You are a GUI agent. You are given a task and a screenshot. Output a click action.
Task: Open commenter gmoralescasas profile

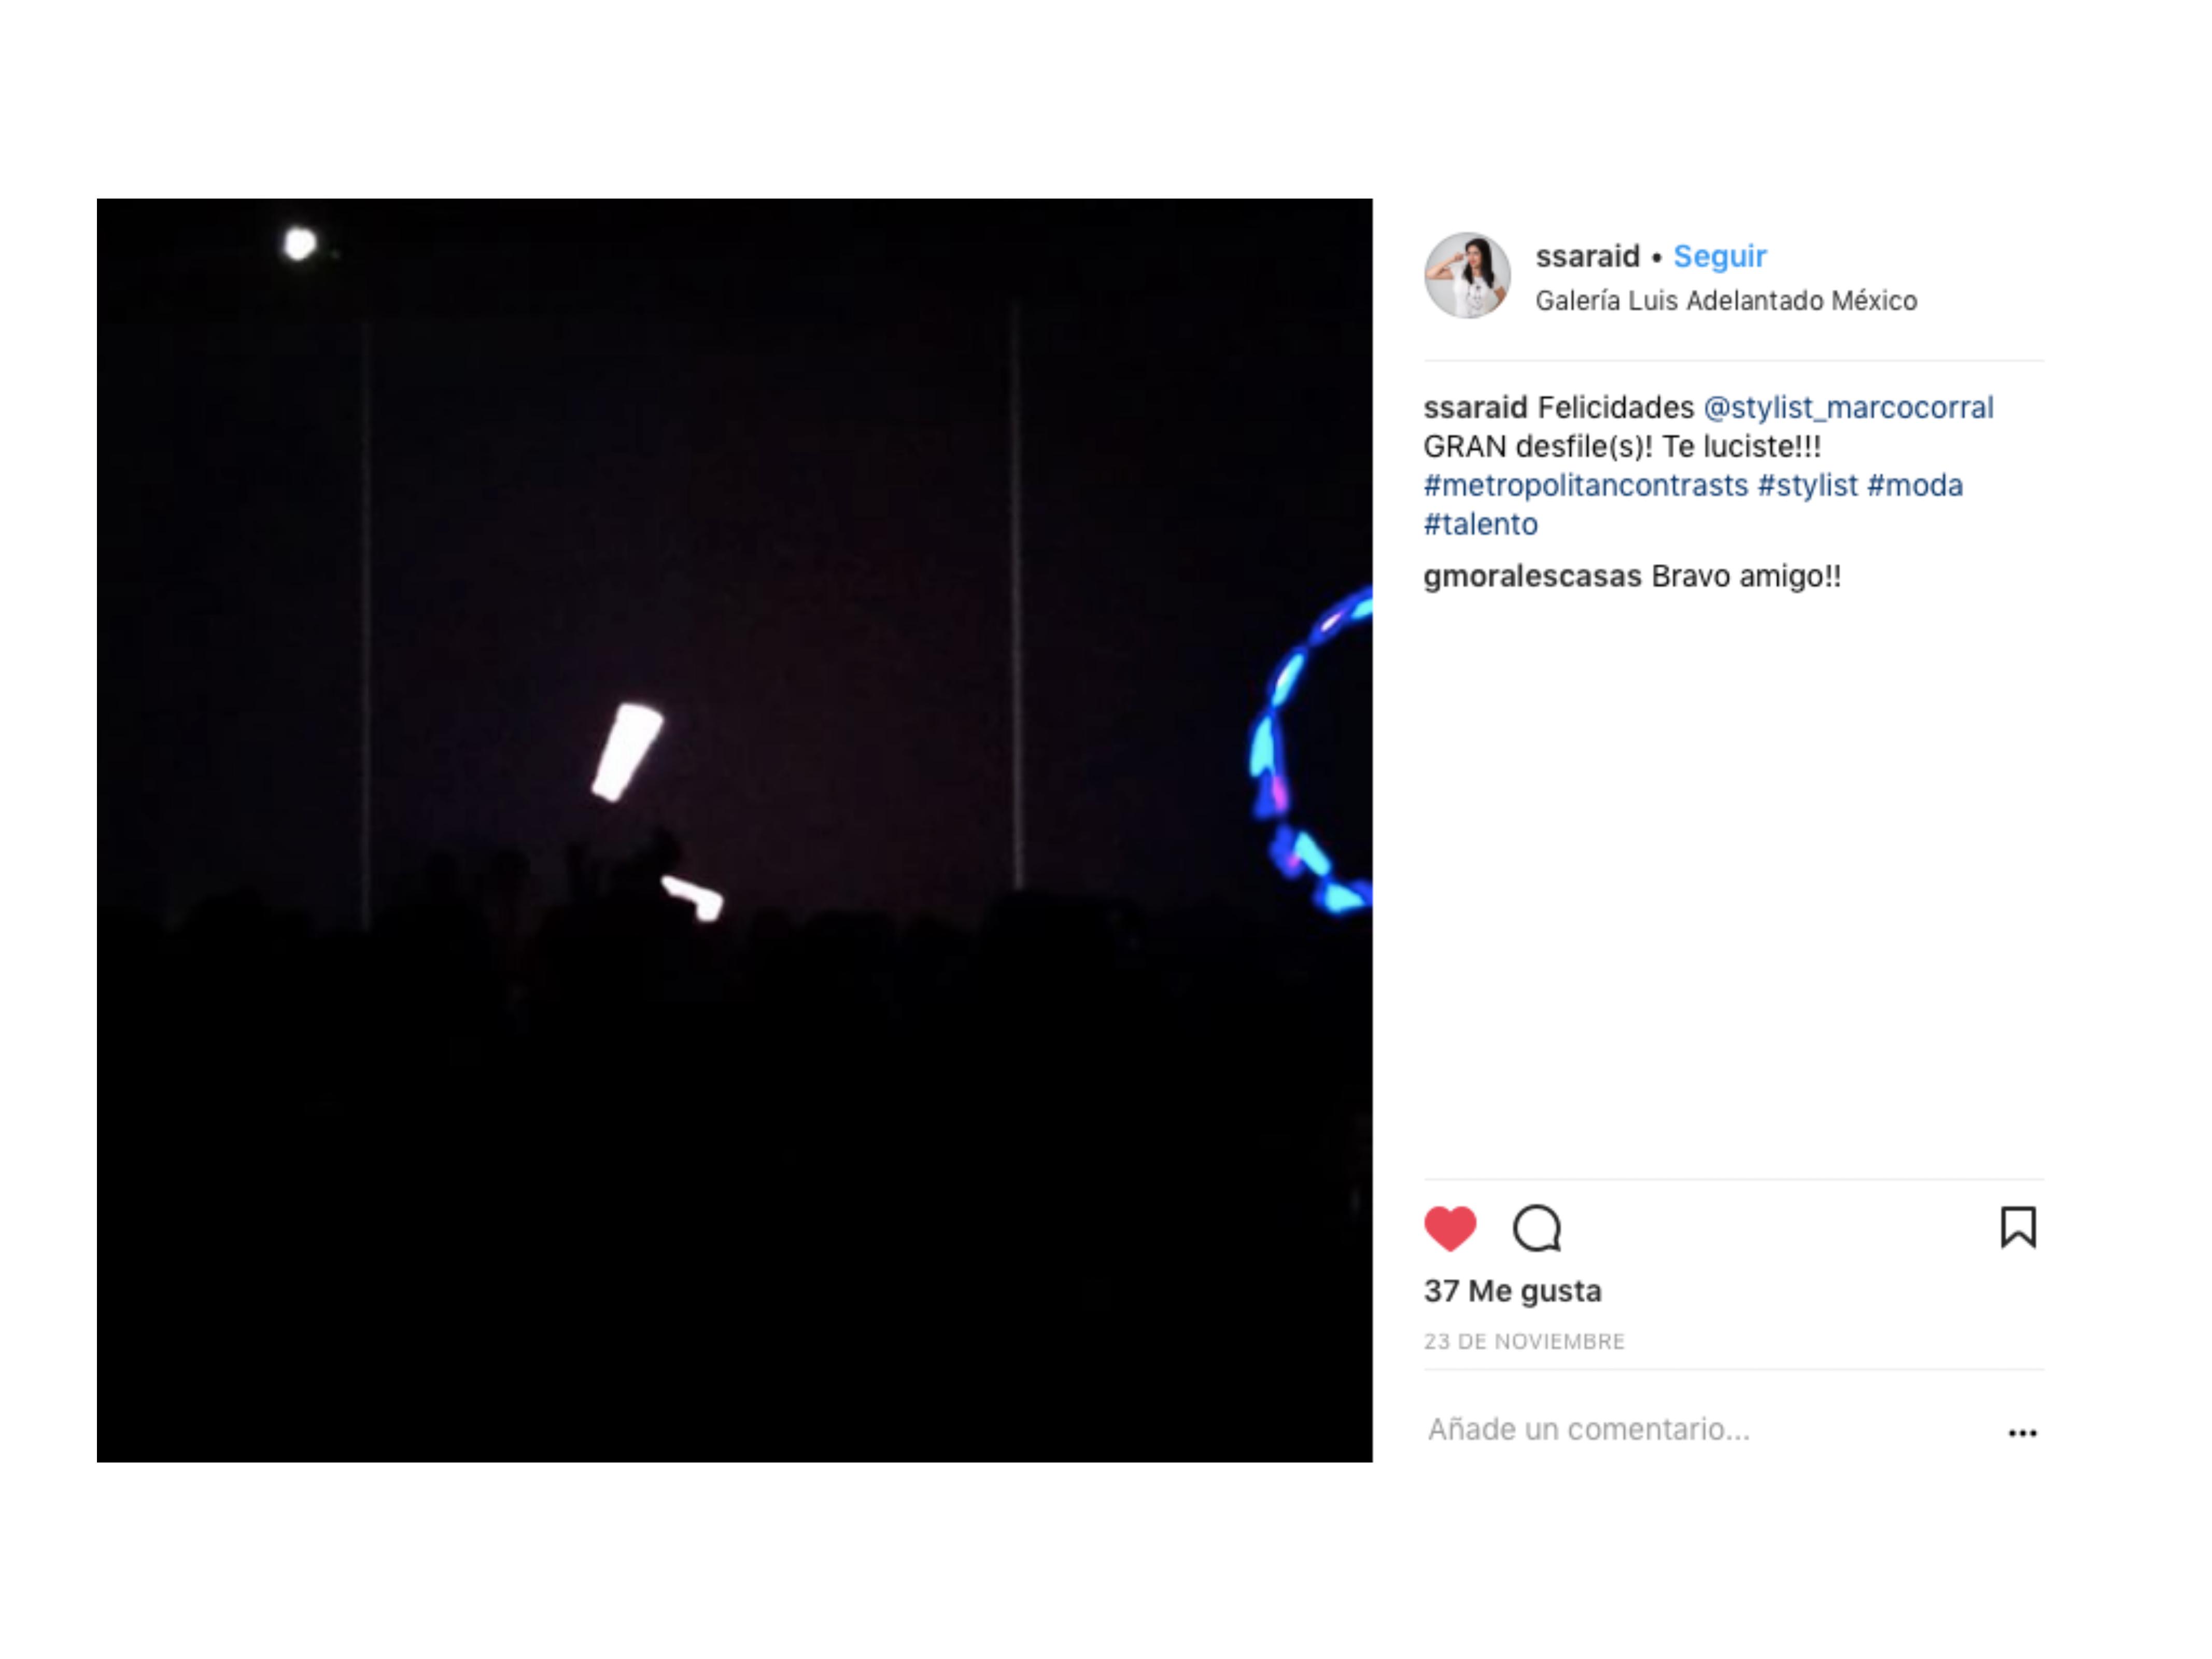(1532, 577)
